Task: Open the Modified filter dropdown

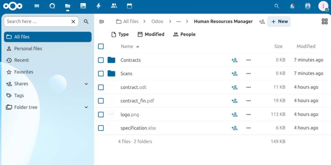Action: [x=151, y=34]
